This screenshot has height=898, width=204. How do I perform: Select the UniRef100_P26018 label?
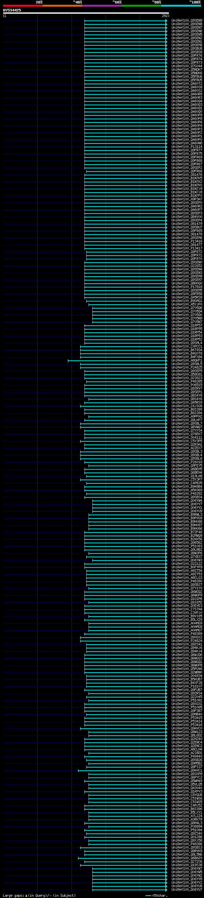tap(187, 462)
